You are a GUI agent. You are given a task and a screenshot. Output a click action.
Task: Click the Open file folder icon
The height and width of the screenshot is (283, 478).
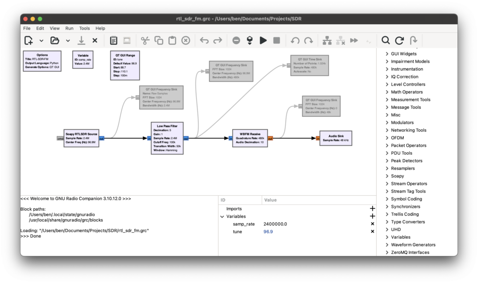[x=55, y=41]
